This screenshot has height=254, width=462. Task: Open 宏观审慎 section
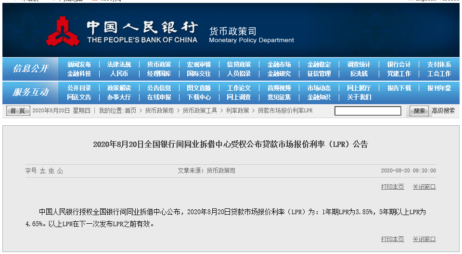coord(199,64)
